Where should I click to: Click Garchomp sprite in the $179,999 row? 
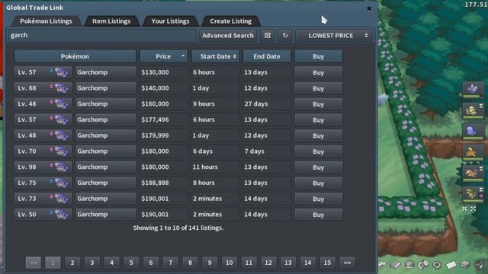[61, 135]
